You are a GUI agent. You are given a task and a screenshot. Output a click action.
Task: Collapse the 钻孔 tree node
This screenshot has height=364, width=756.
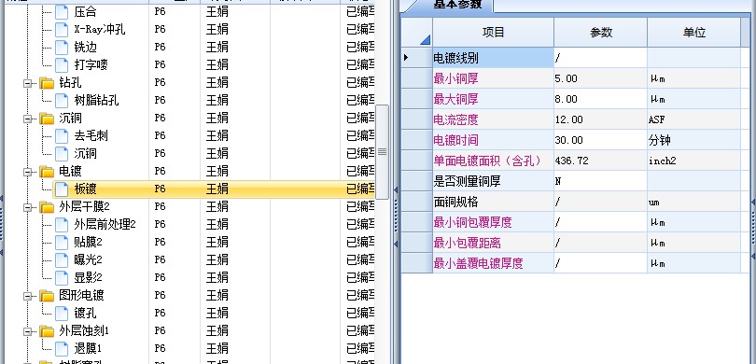pyautogui.click(x=27, y=83)
